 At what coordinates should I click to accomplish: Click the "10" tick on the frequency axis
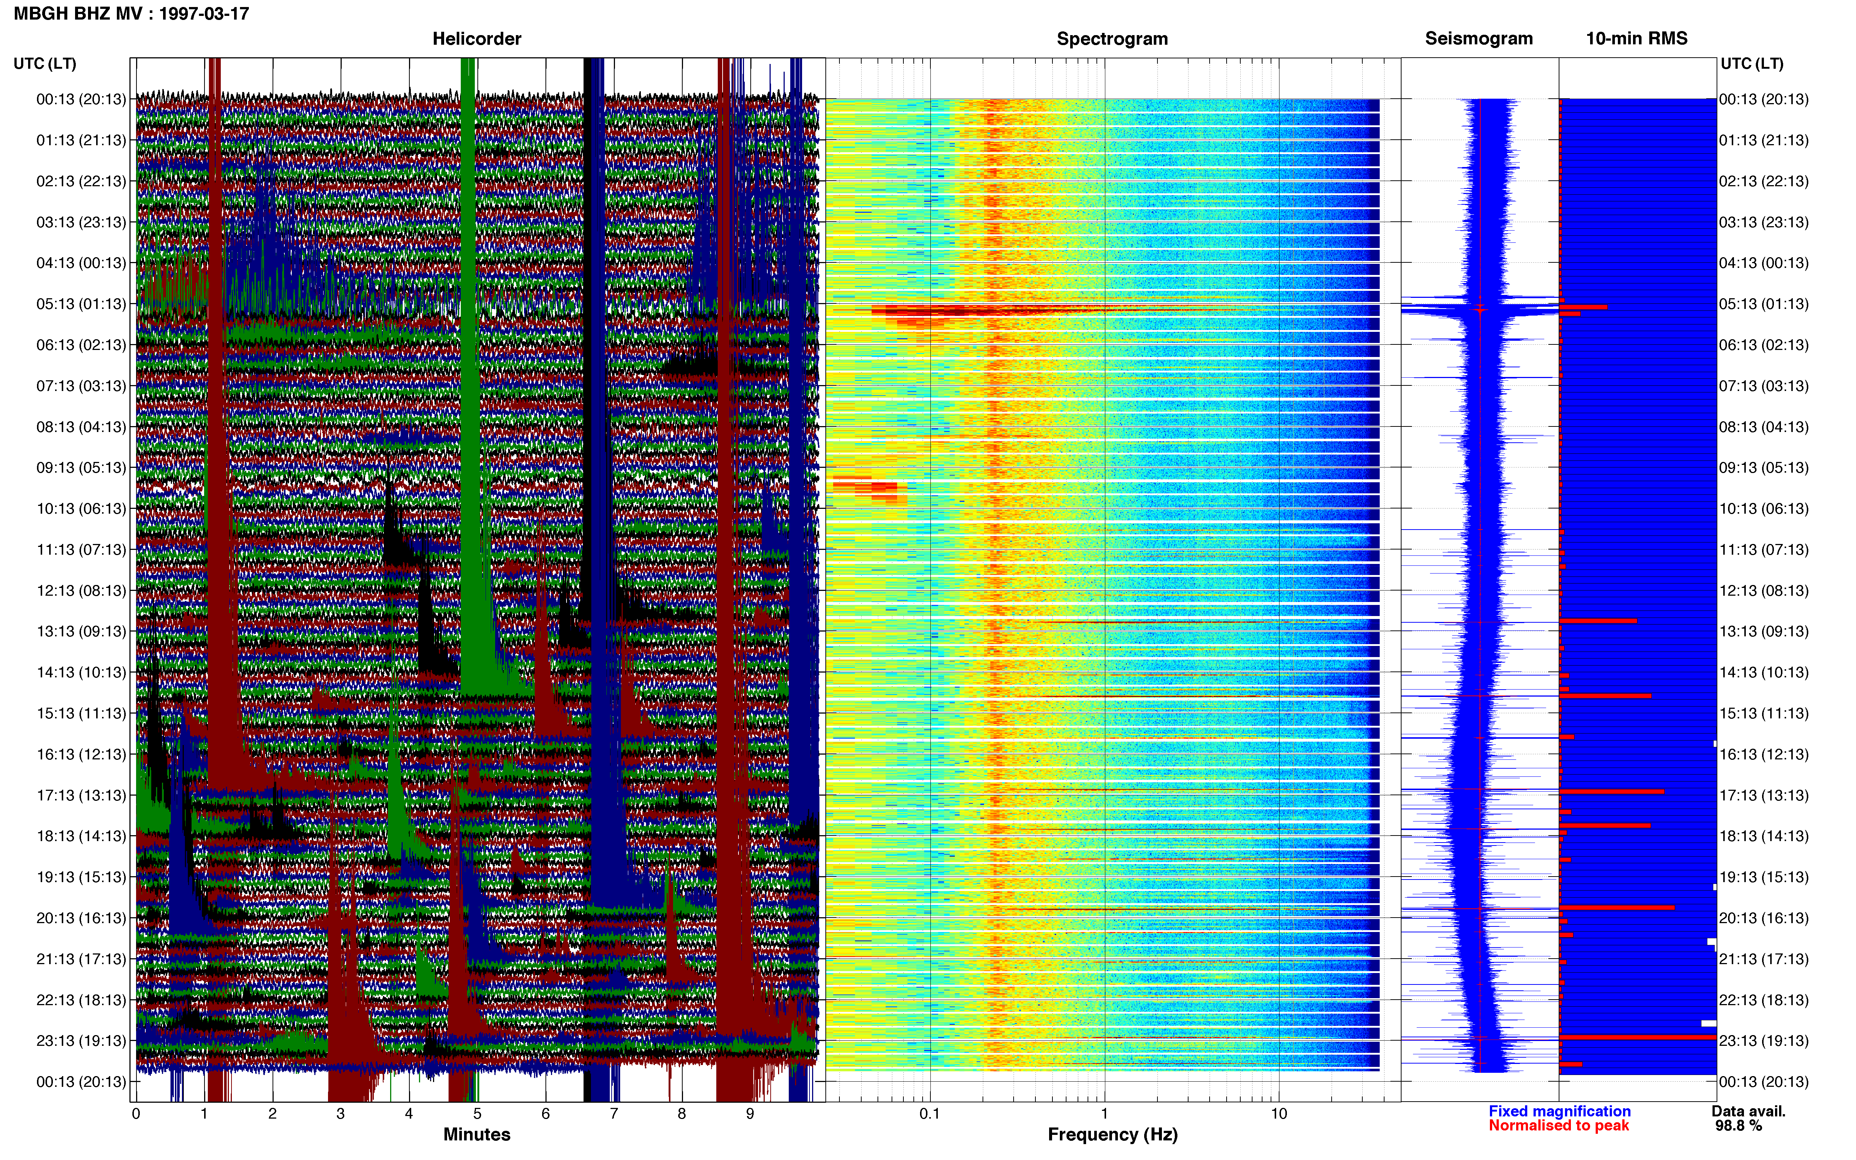tap(1279, 1113)
